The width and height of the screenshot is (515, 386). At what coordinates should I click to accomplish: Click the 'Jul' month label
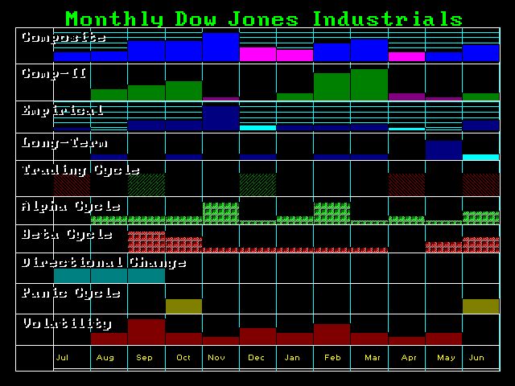pyautogui.click(x=62, y=357)
